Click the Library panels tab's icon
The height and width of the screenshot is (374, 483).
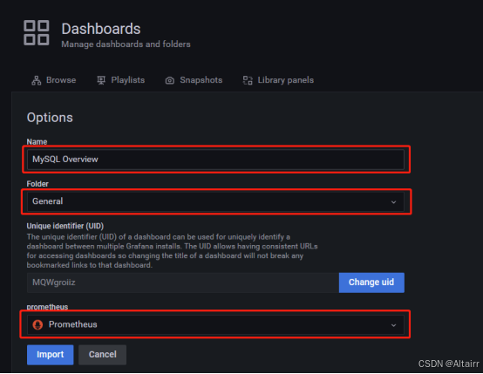(x=248, y=80)
